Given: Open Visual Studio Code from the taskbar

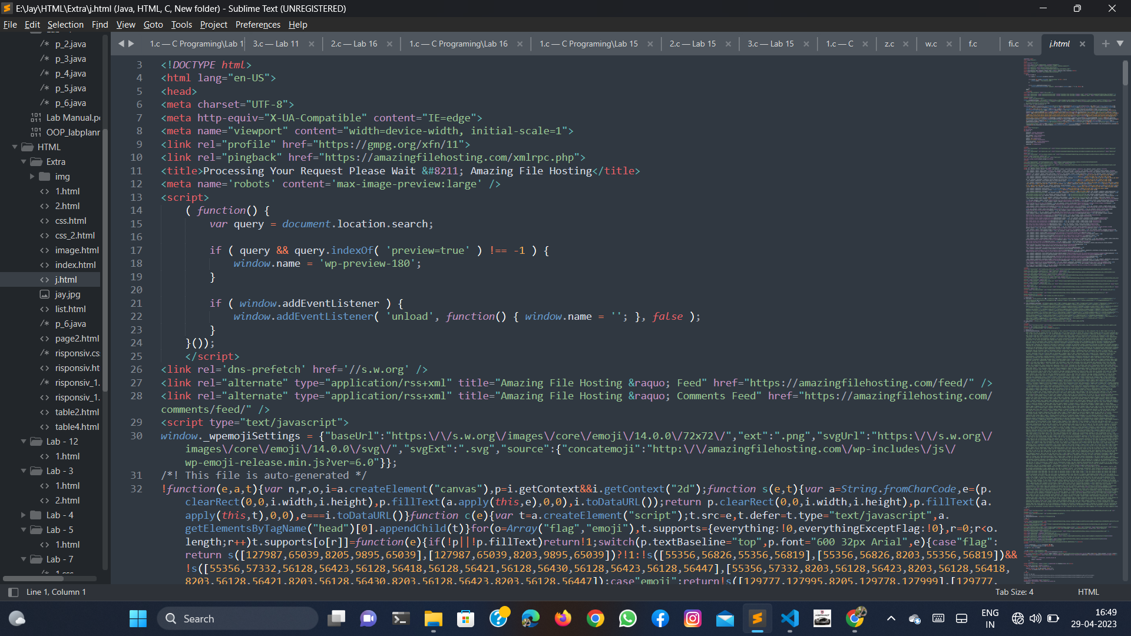Looking at the screenshot, I should (789, 618).
